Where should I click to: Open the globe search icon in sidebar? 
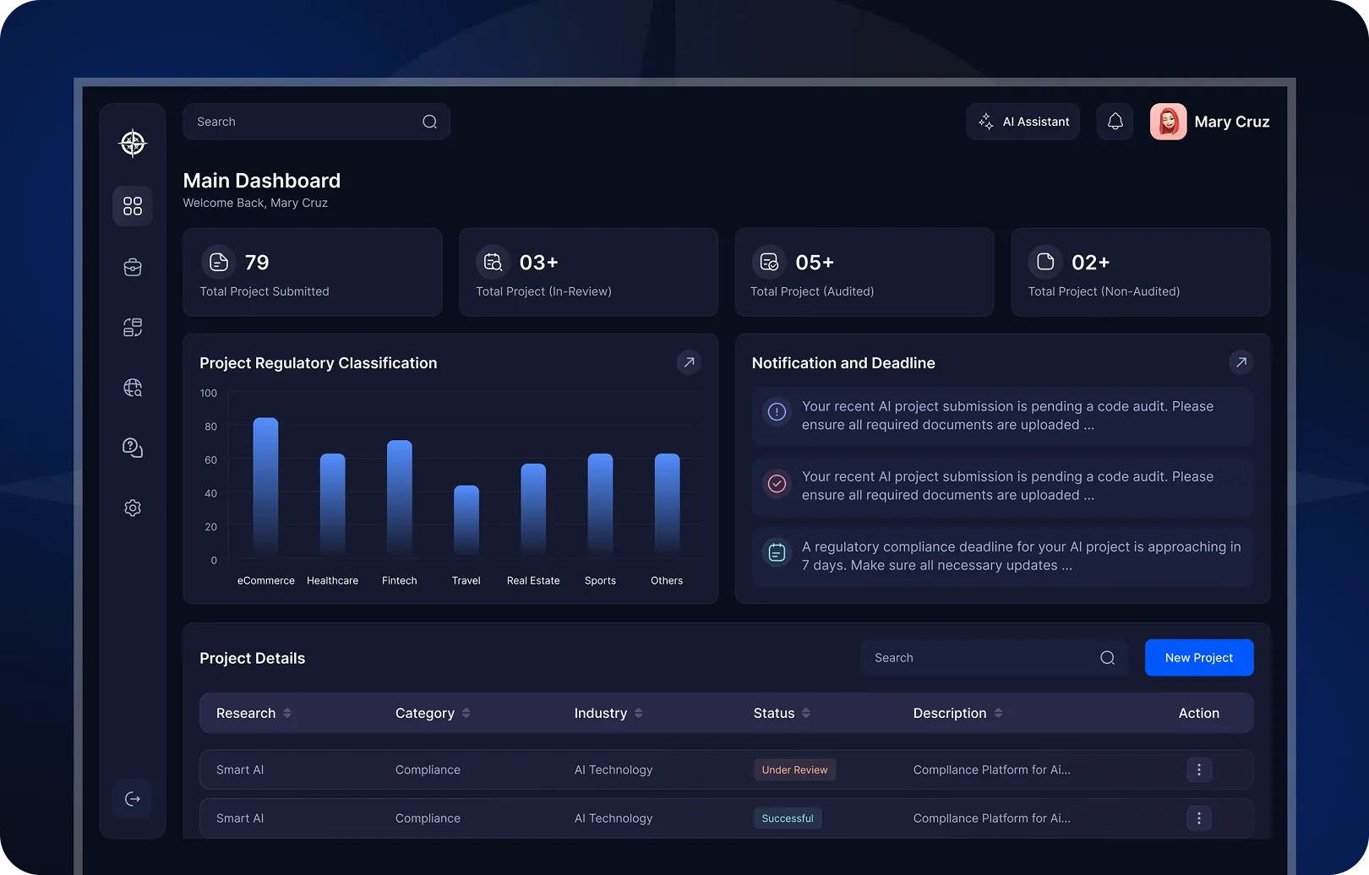coord(133,388)
